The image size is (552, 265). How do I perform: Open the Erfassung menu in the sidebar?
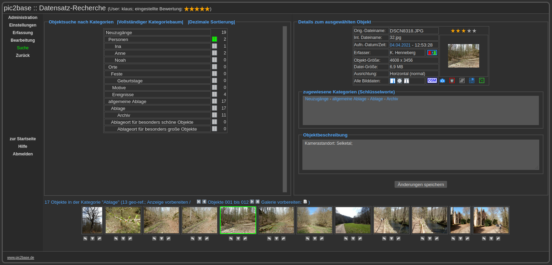(23, 33)
